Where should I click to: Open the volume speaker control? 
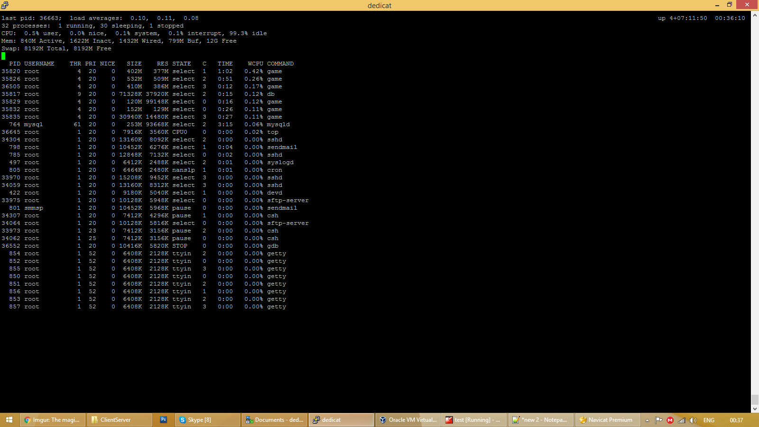[693, 420]
